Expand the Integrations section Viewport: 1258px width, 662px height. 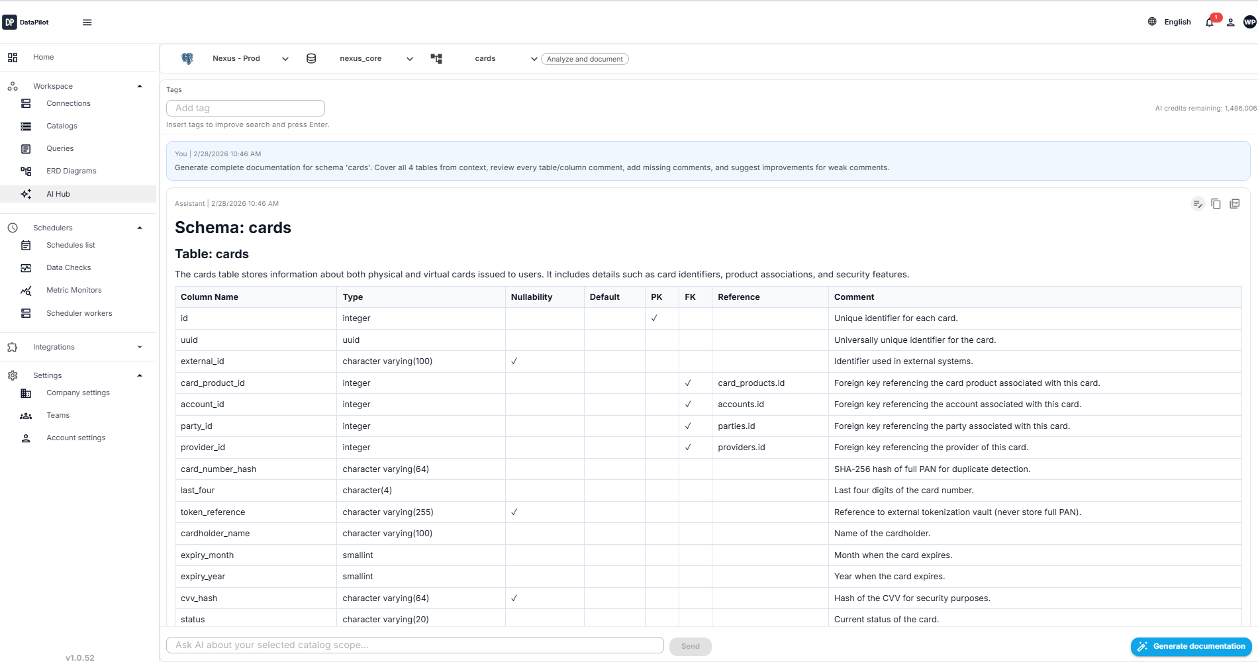pyautogui.click(x=140, y=347)
